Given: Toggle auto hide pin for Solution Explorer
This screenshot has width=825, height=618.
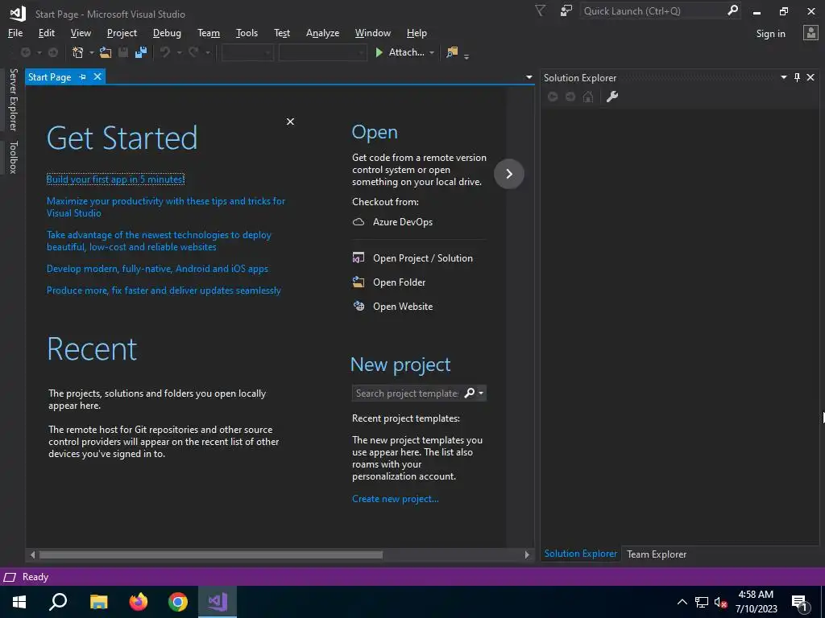Looking at the screenshot, I should [x=797, y=78].
